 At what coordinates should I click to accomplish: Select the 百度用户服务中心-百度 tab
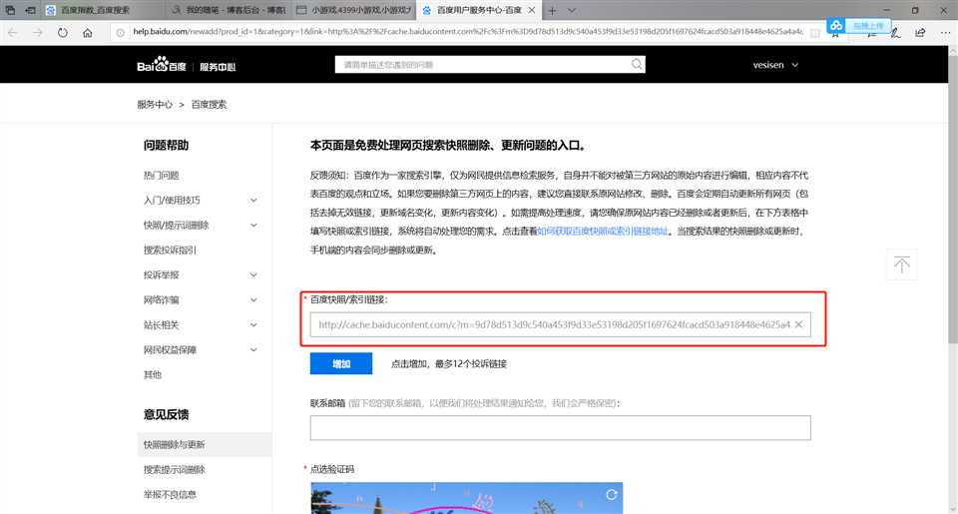479,10
